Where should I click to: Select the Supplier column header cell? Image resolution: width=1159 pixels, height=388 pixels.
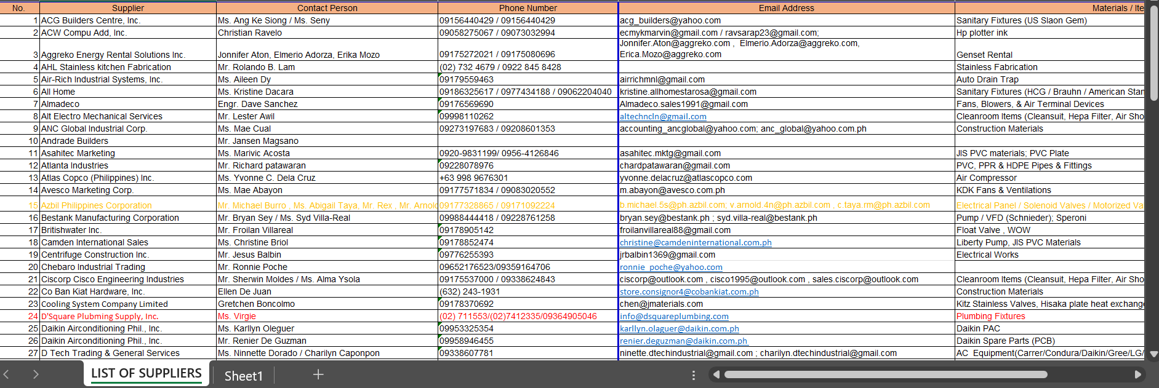(128, 8)
